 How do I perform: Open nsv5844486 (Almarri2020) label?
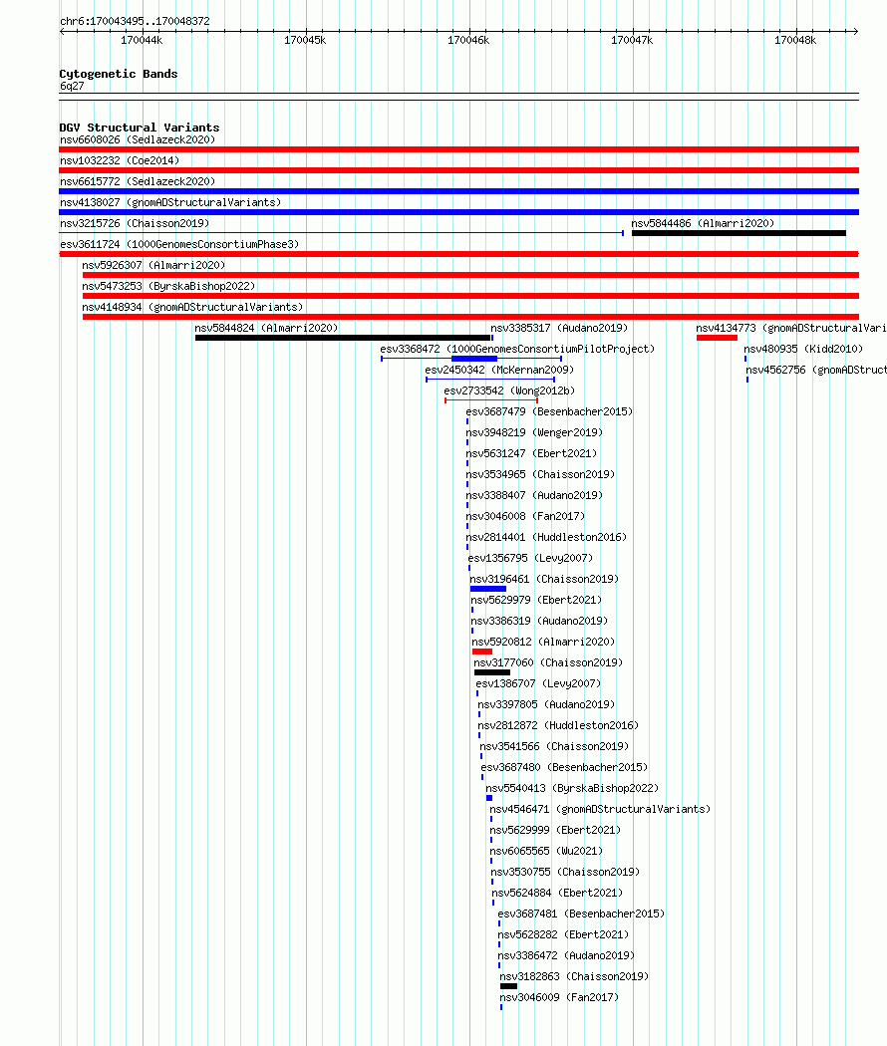703,223
